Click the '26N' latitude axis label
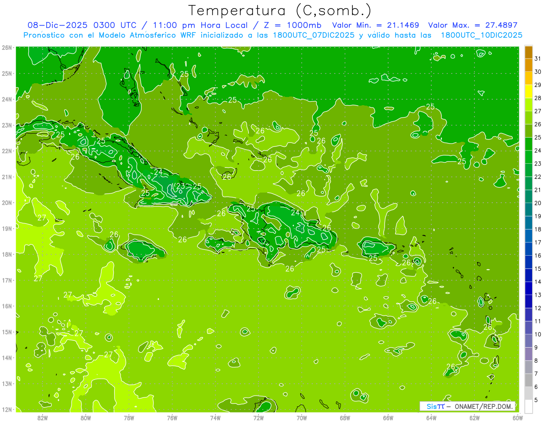Viewport: 550px width, 424px height. point(6,48)
